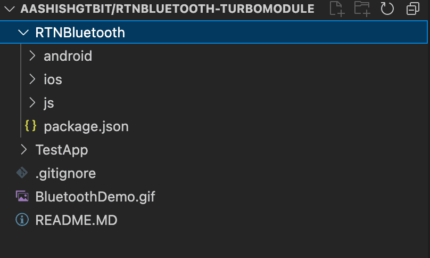Click the README.MD info icon
Screen dimensions: 430x258
[22, 220]
